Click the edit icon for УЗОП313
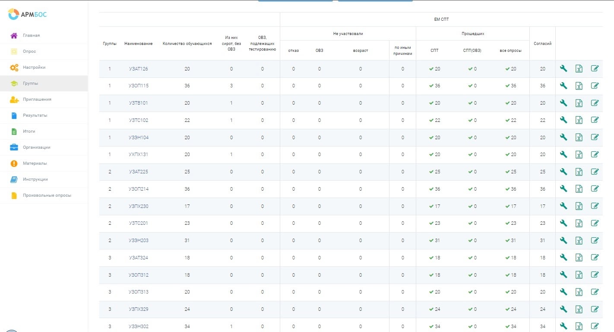The width and height of the screenshot is (614, 332). coord(595,292)
